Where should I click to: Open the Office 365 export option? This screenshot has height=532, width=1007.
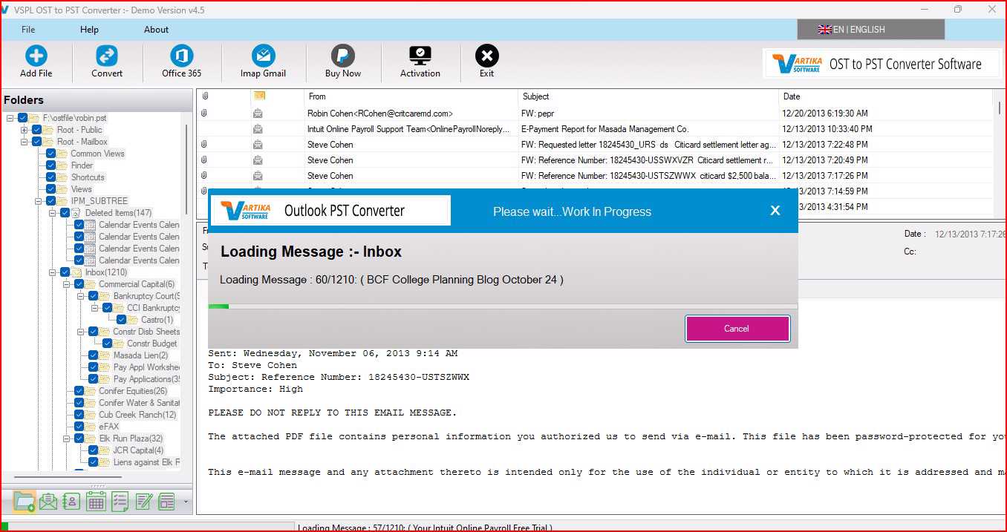pyautogui.click(x=181, y=56)
